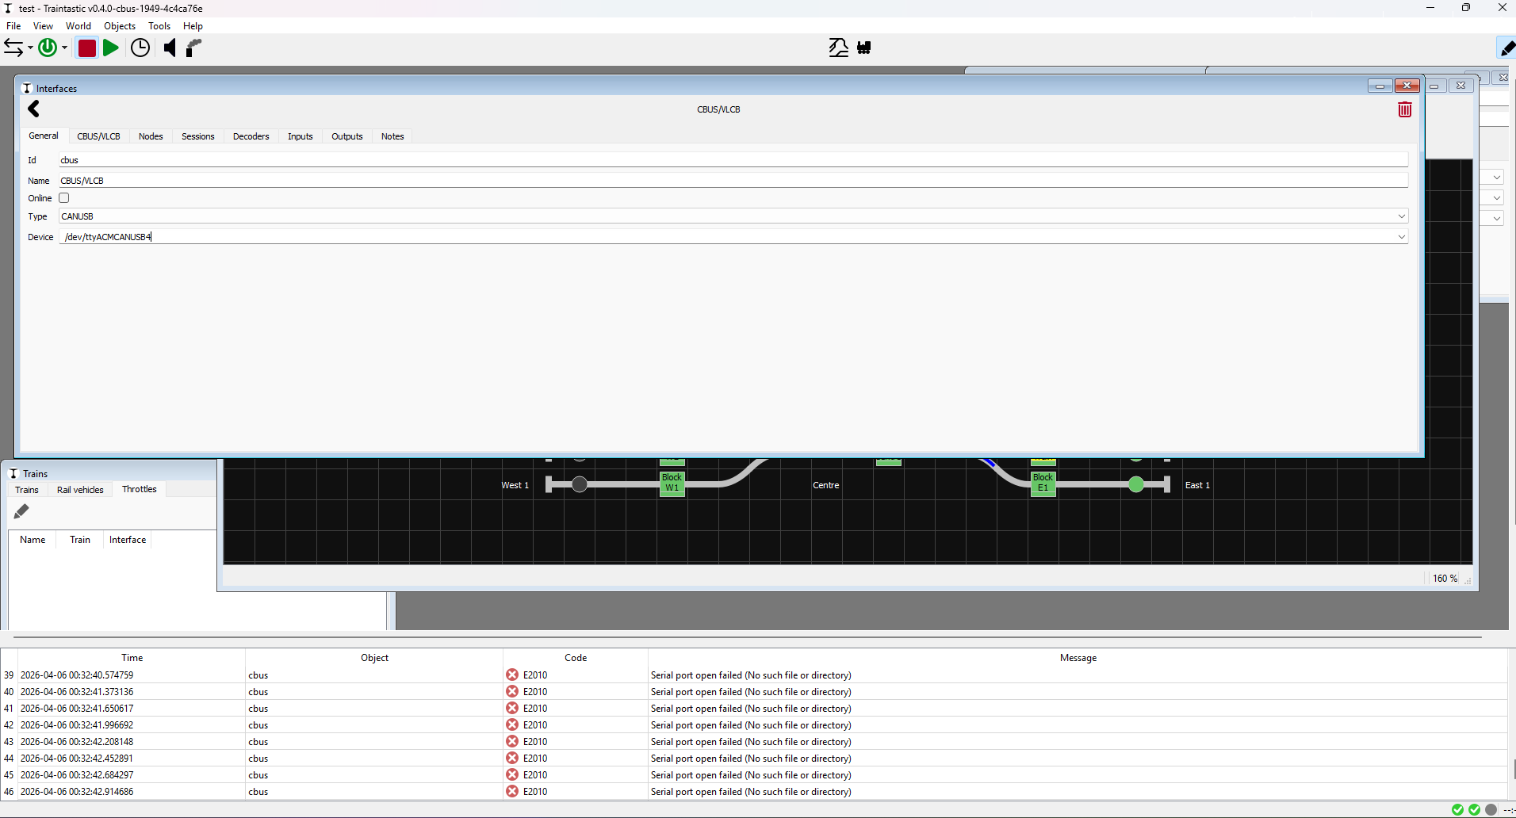Open the World menu

pos(78,26)
